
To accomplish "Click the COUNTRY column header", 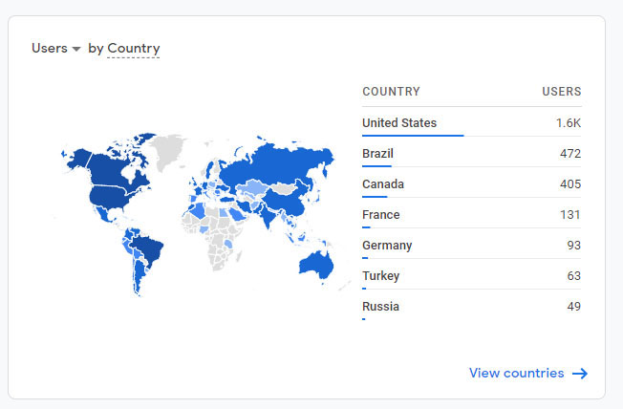I will [x=391, y=92].
